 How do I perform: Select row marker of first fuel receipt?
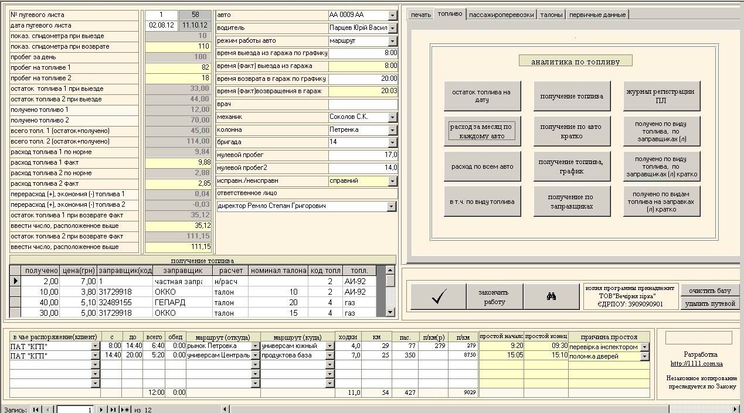[16, 281]
